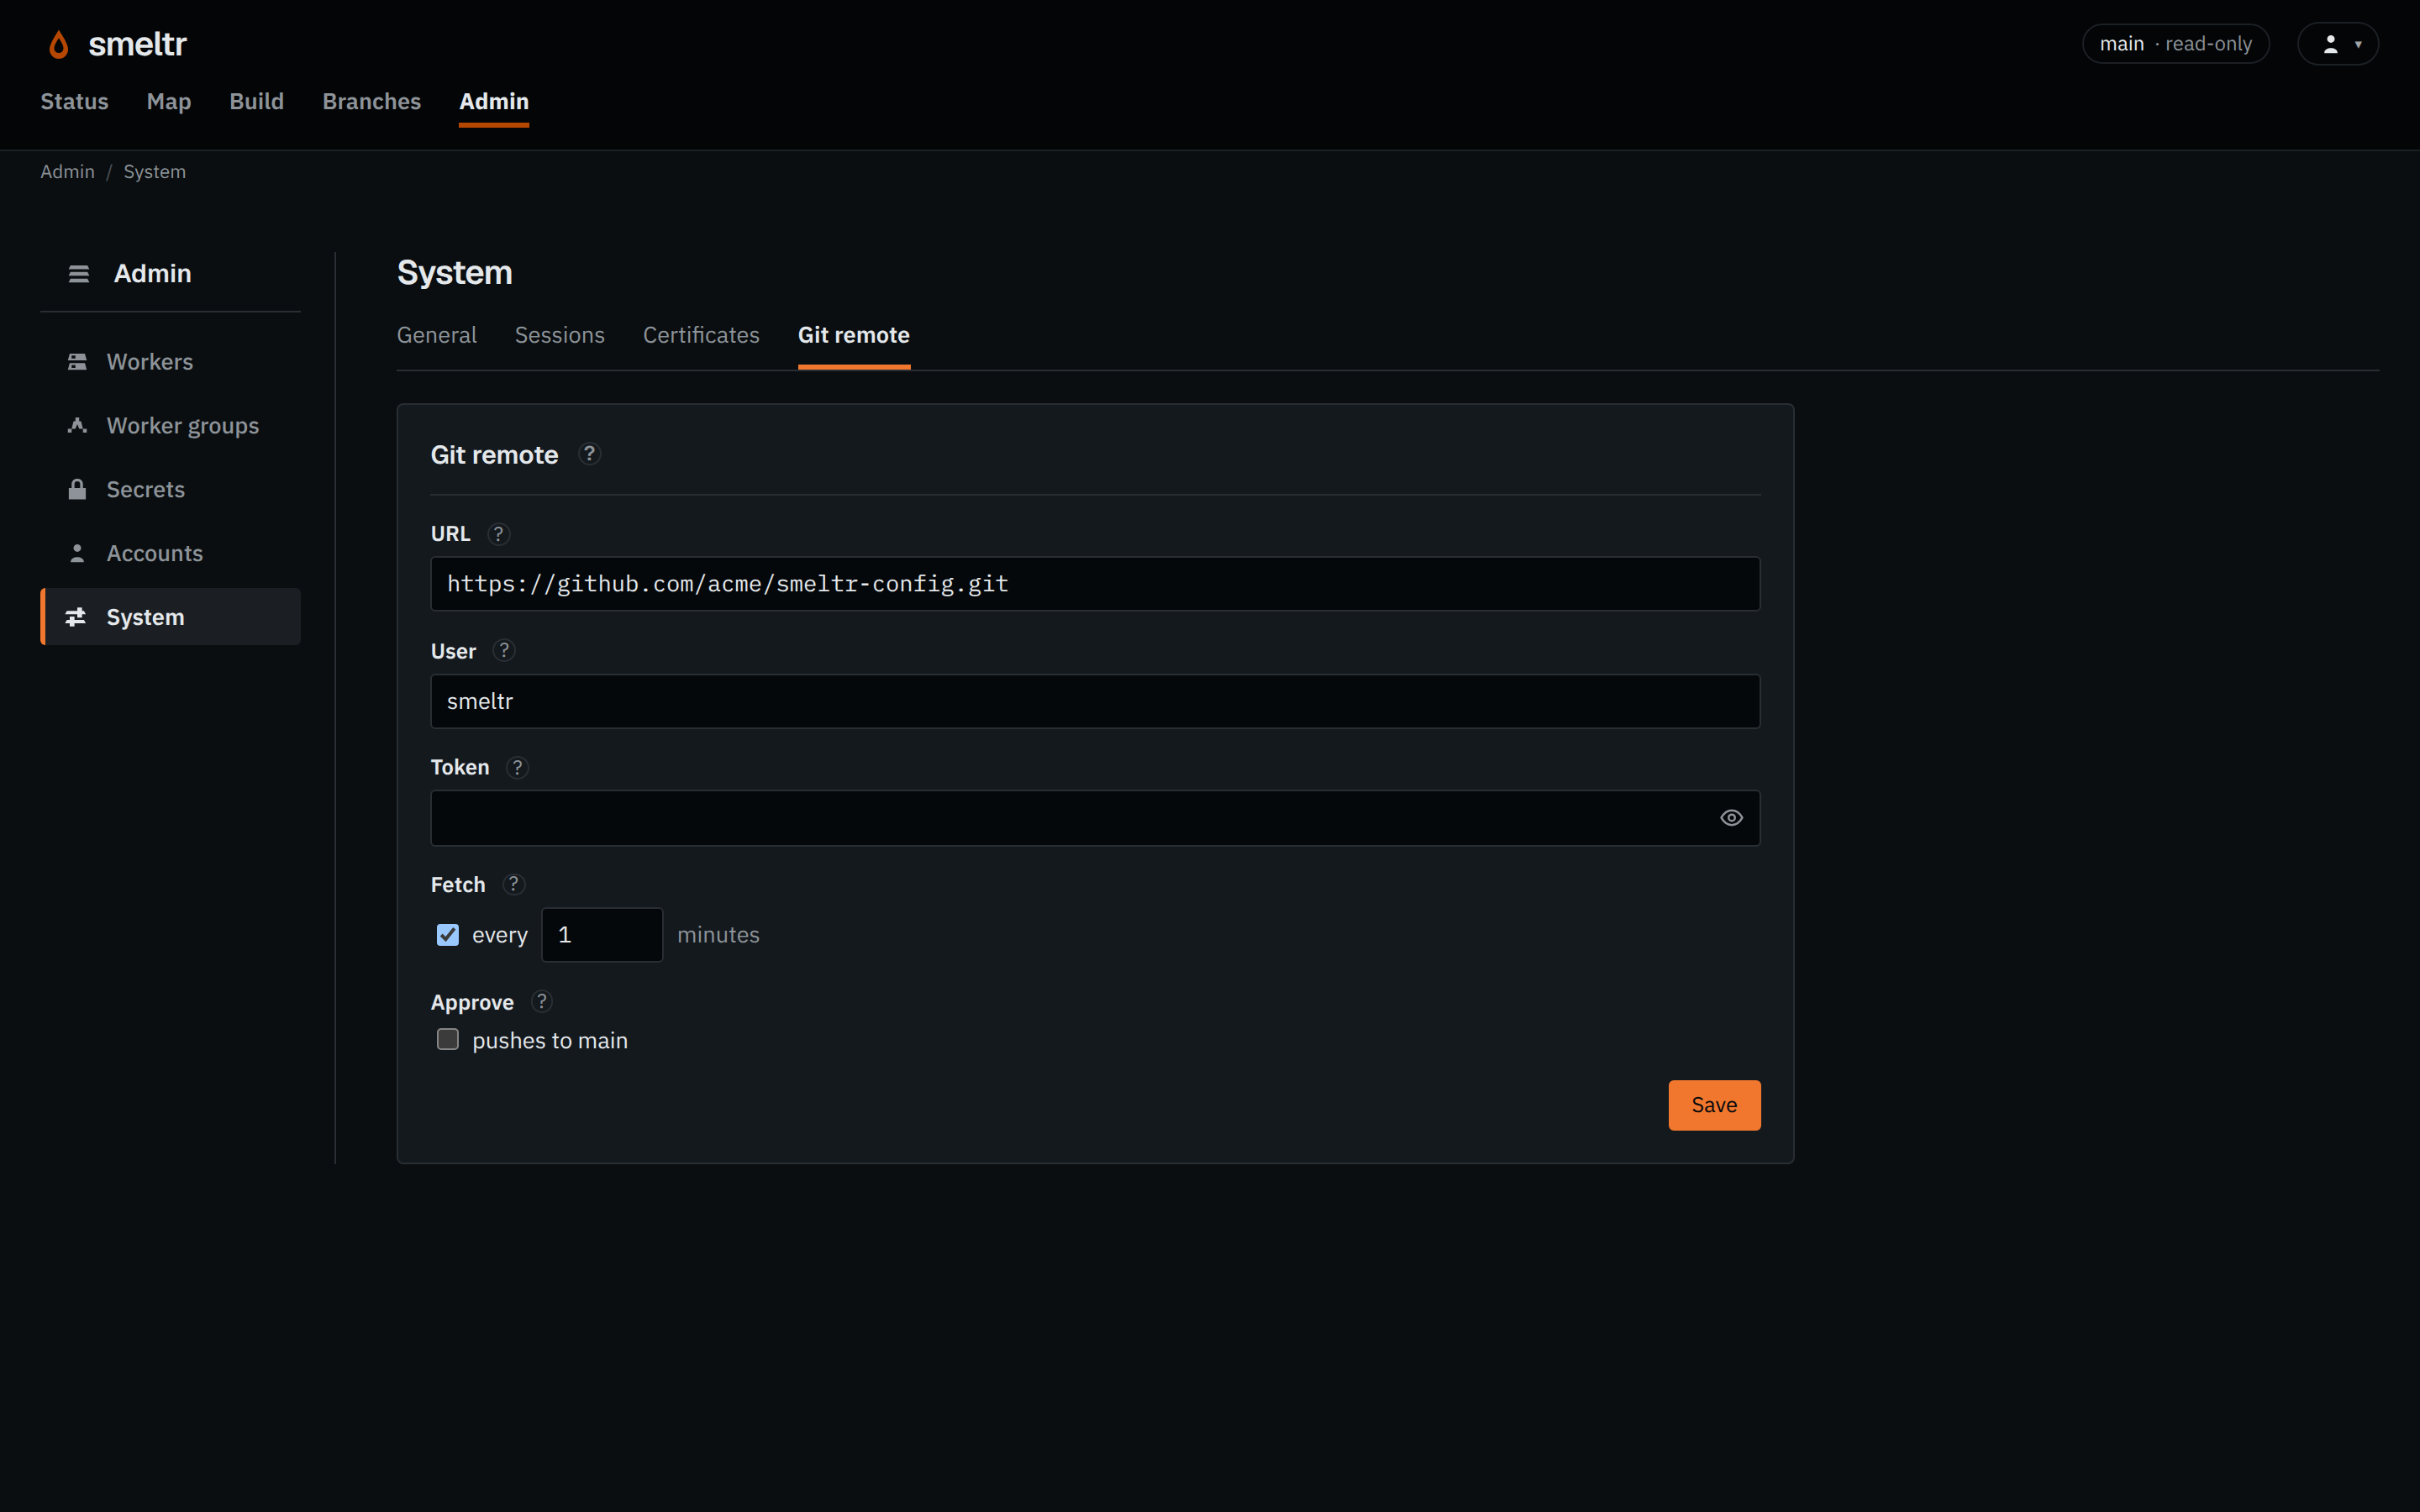Go to the Build nav tab
The height and width of the screenshot is (1512, 2420).
point(257,102)
